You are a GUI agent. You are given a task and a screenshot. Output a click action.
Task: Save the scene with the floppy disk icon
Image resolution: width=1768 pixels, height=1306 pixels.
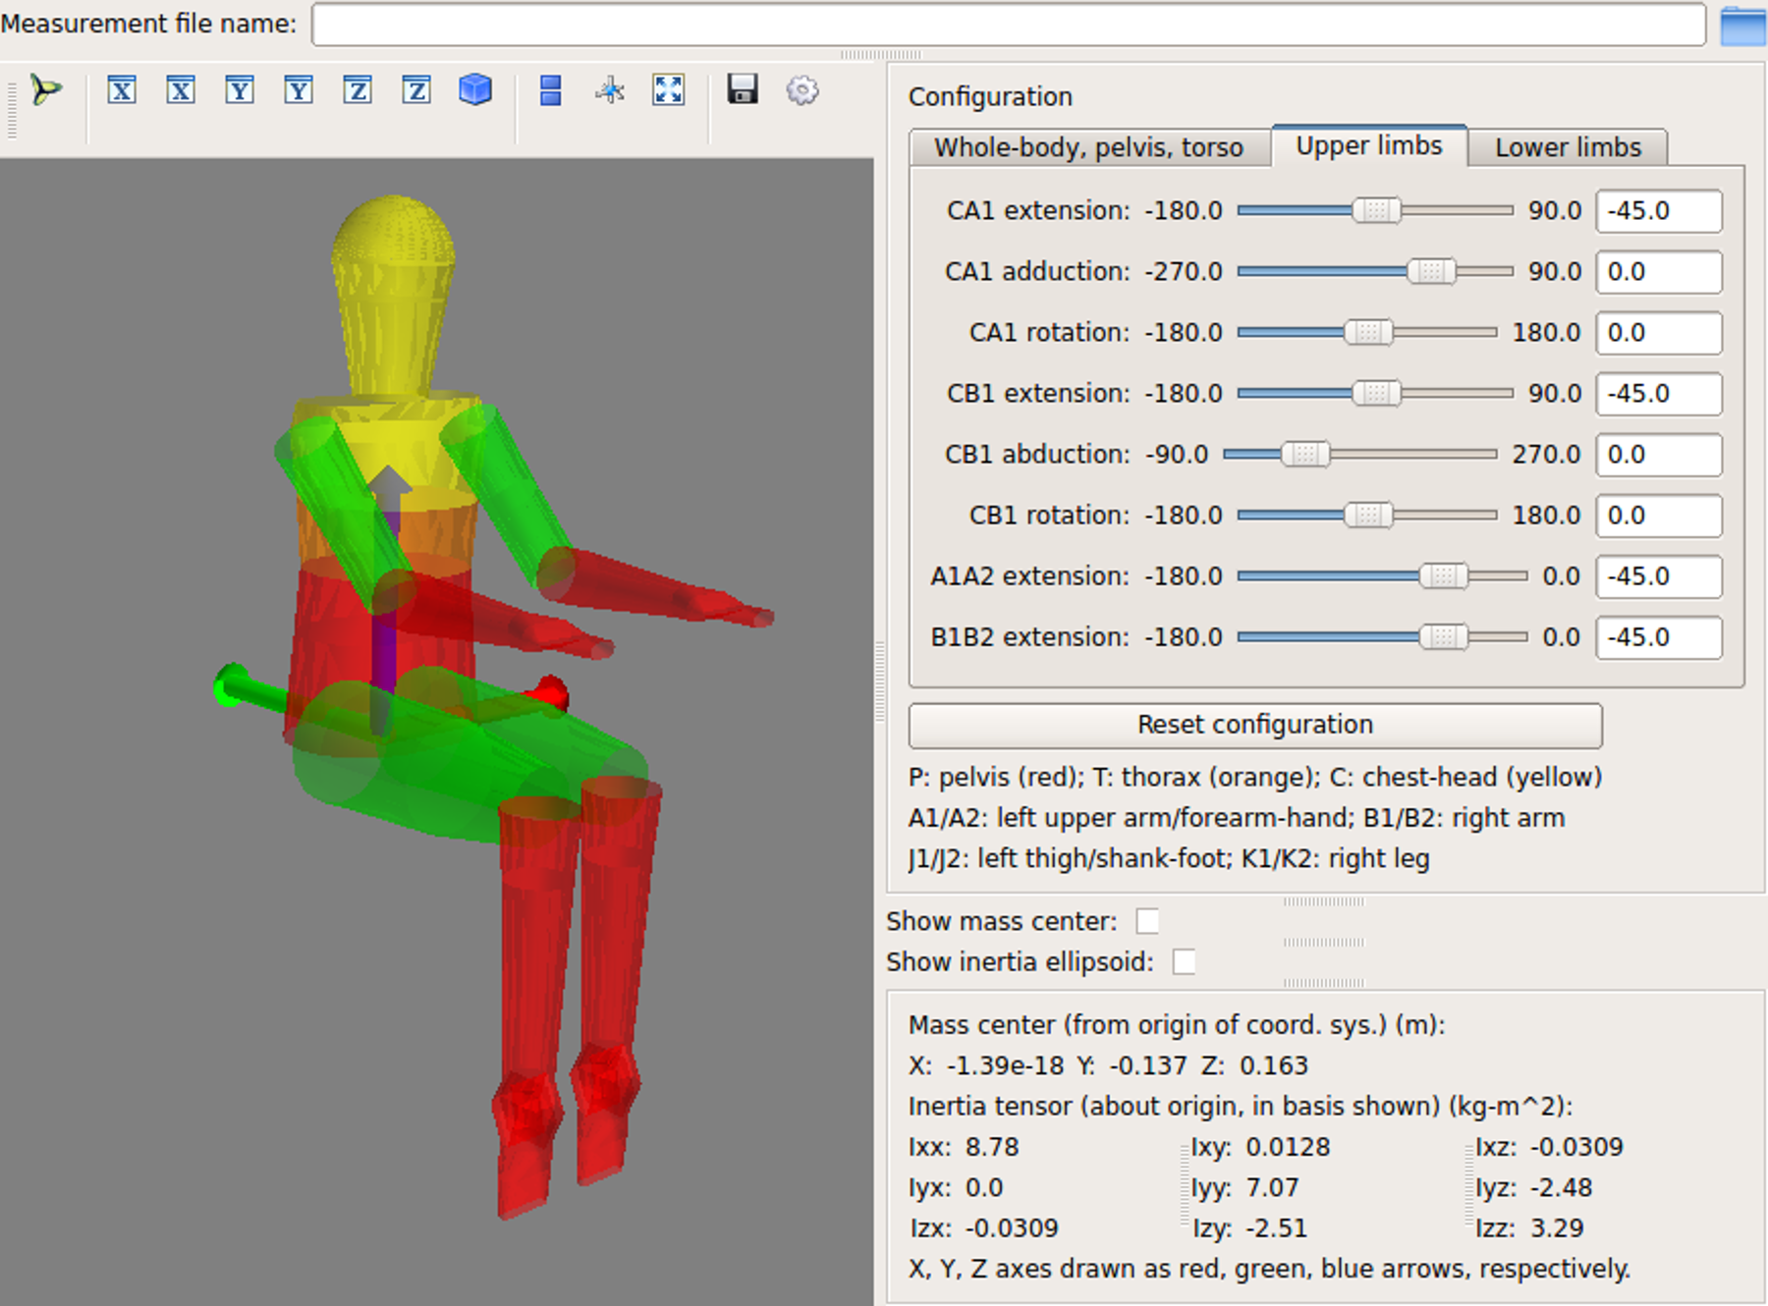(743, 90)
